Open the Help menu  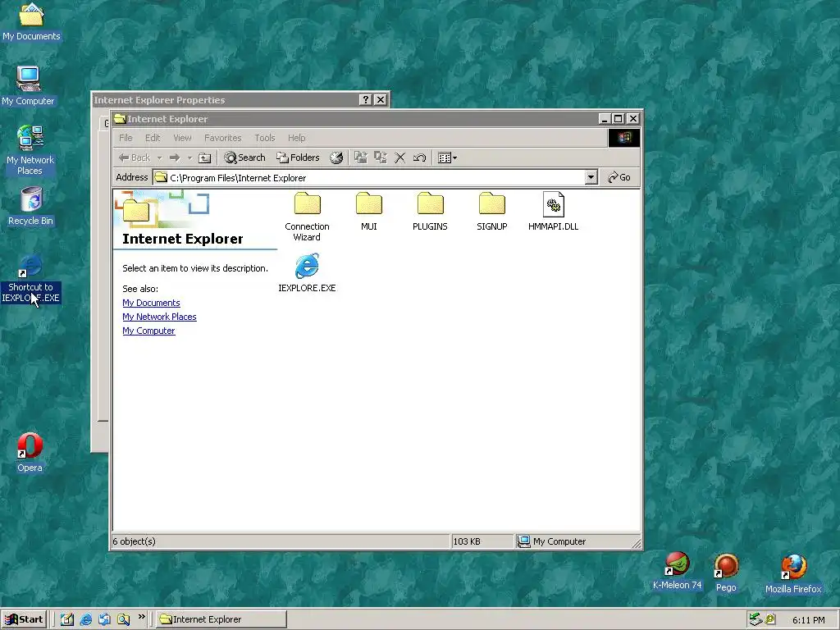coord(296,138)
